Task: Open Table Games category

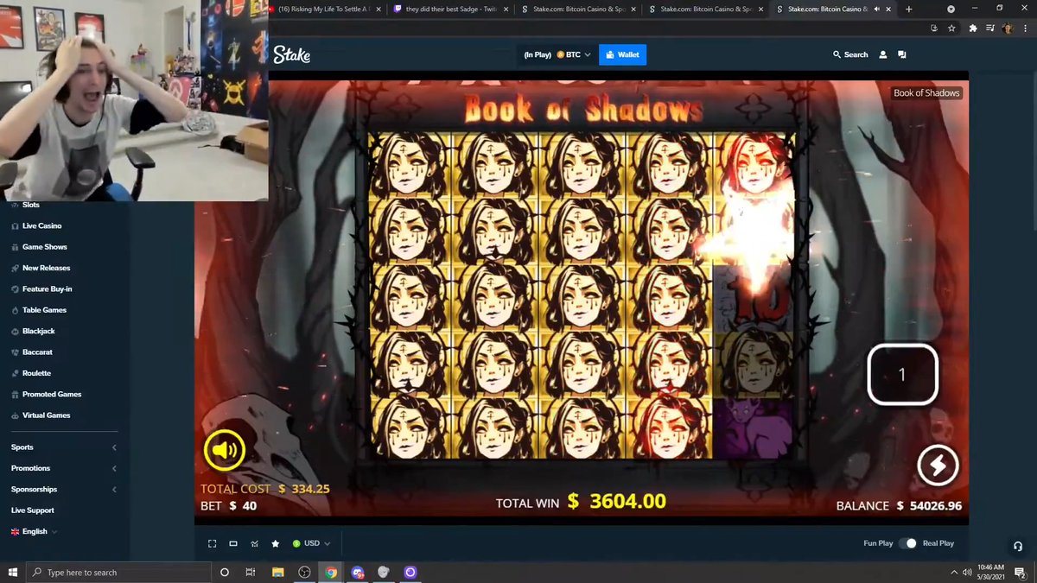Action: 44,310
